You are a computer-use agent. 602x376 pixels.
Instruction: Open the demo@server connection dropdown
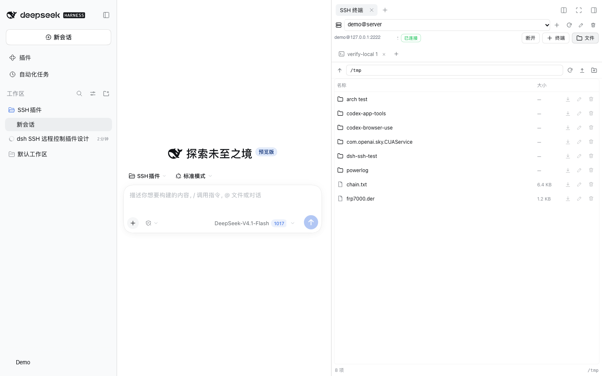(x=447, y=25)
